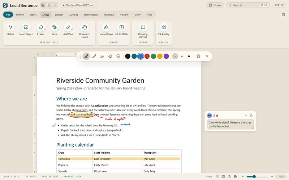Click the EDITED status badge
The height and width of the screenshot is (180, 289).
pos(279,5)
